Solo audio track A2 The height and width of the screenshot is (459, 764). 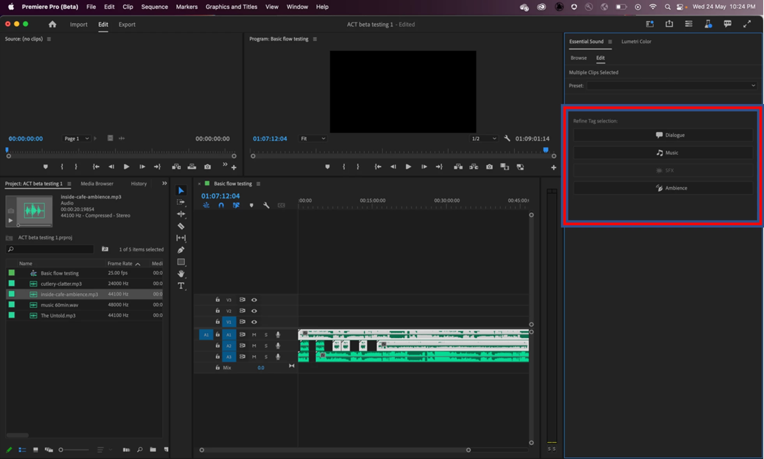(x=266, y=346)
